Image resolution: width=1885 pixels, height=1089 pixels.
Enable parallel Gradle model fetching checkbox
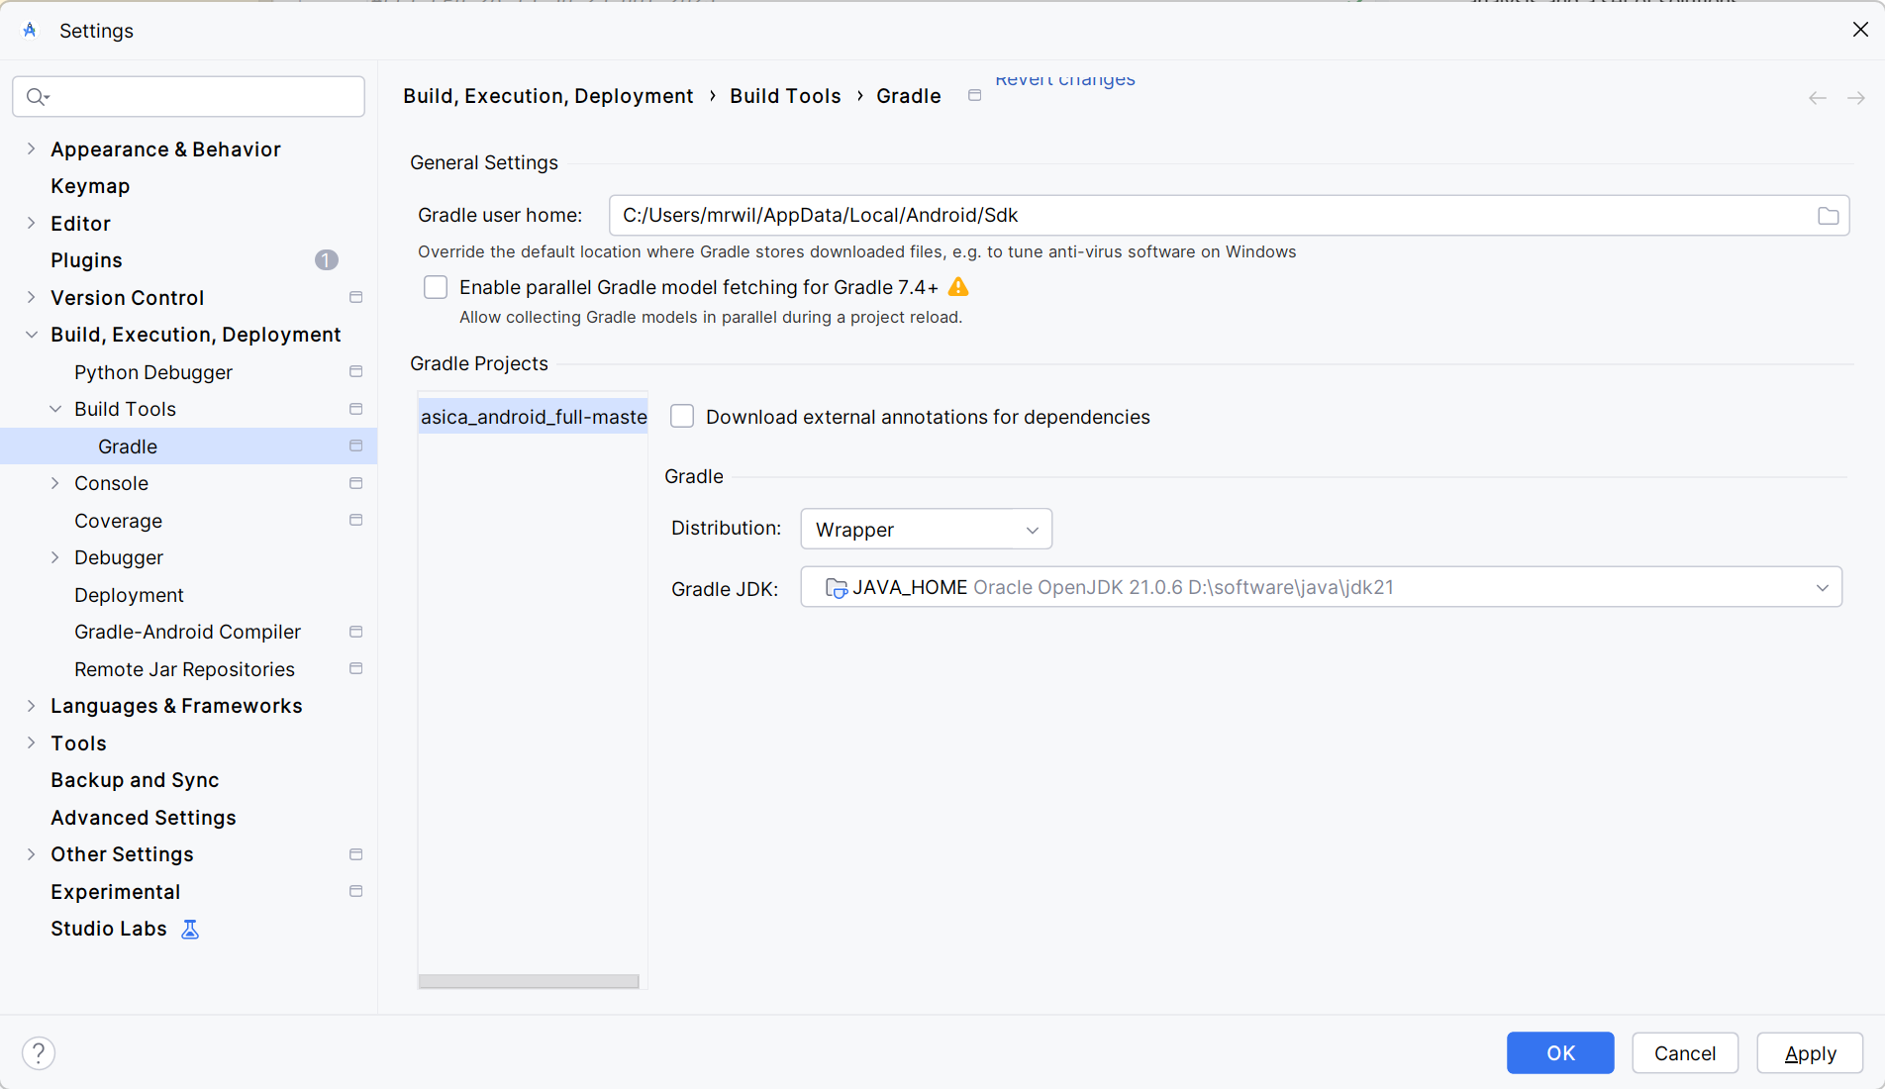(x=436, y=287)
